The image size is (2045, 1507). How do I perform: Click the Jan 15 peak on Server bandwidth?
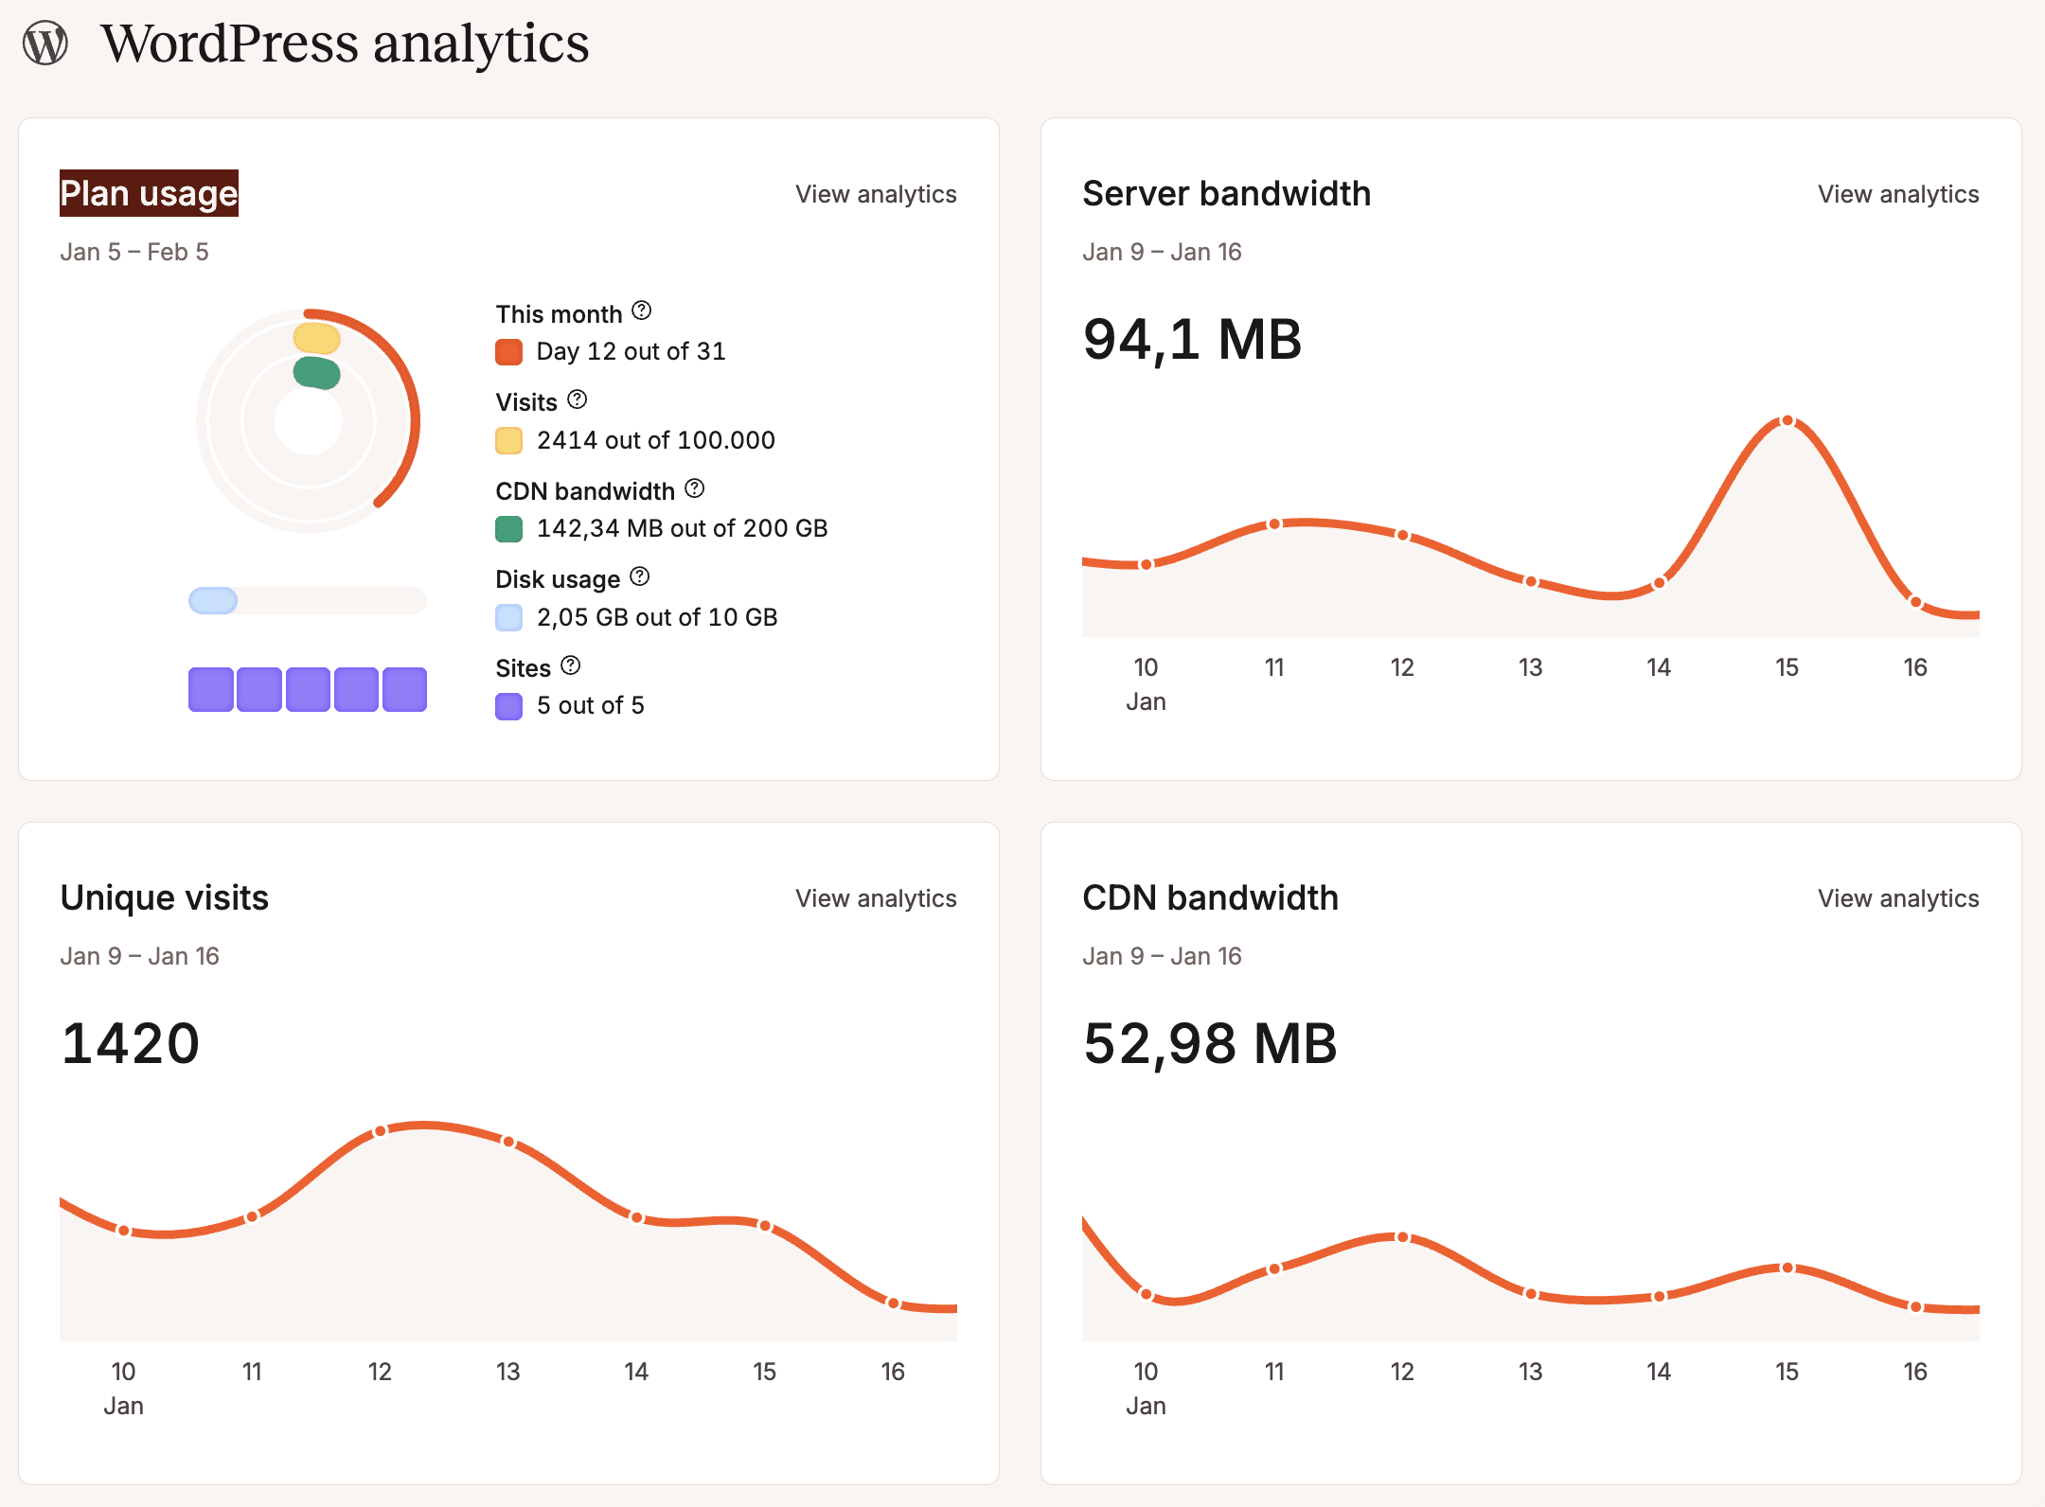[1787, 419]
